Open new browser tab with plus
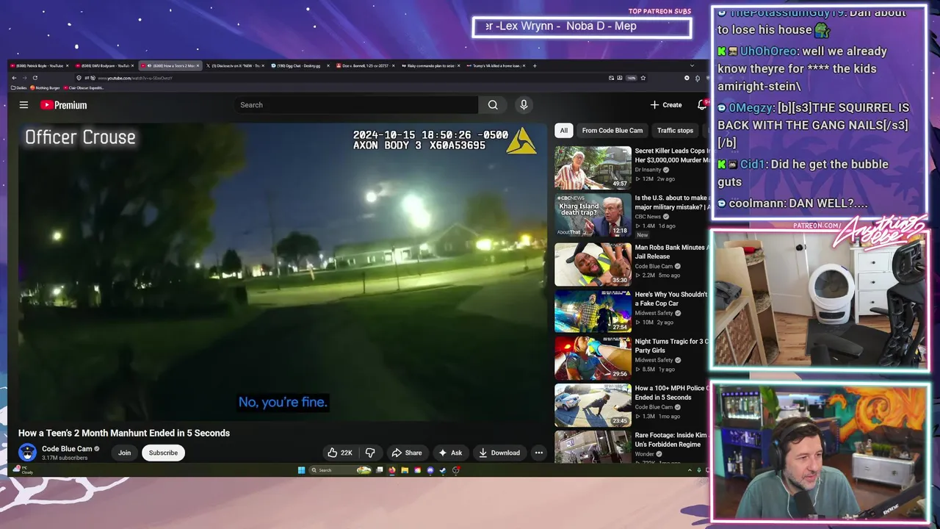The height and width of the screenshot is (529, 940). pos(535,65)
